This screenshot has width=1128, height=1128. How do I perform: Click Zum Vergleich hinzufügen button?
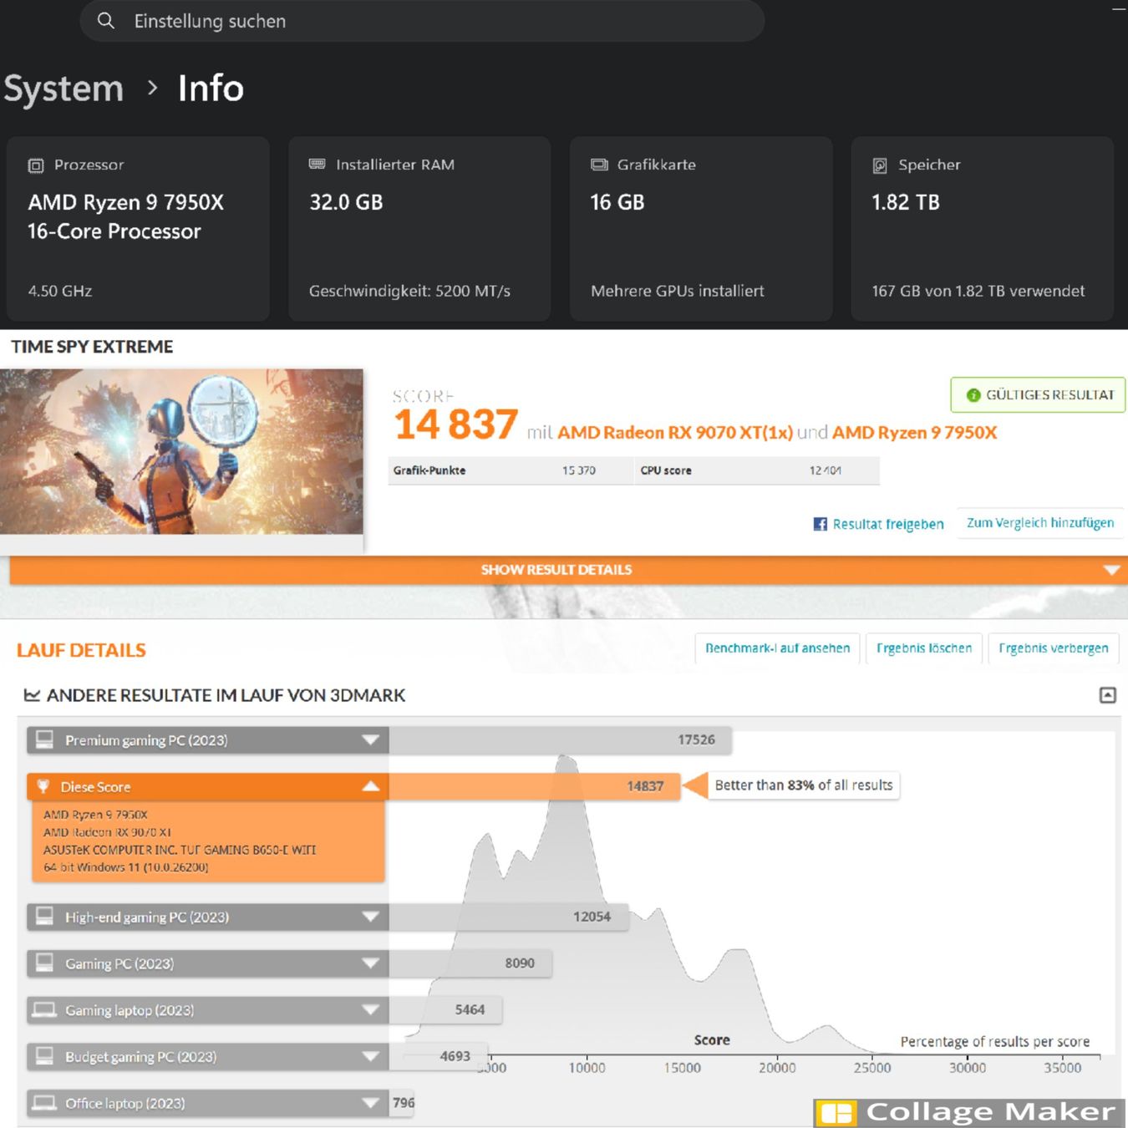click(1040, 523)
